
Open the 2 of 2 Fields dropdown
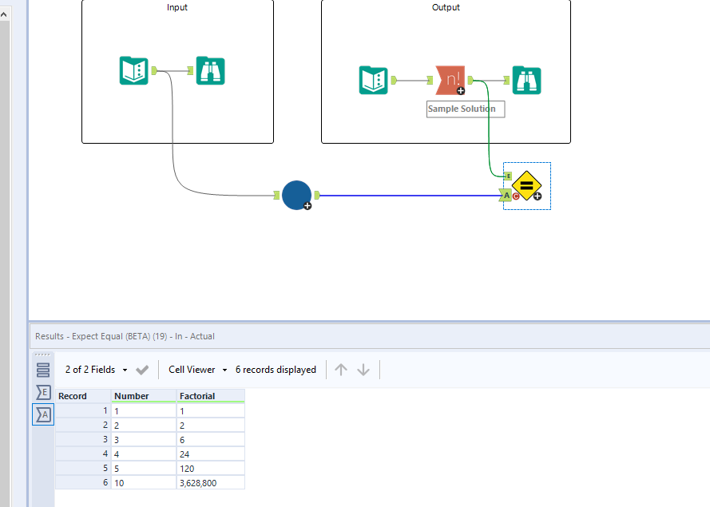pos(91,369)
